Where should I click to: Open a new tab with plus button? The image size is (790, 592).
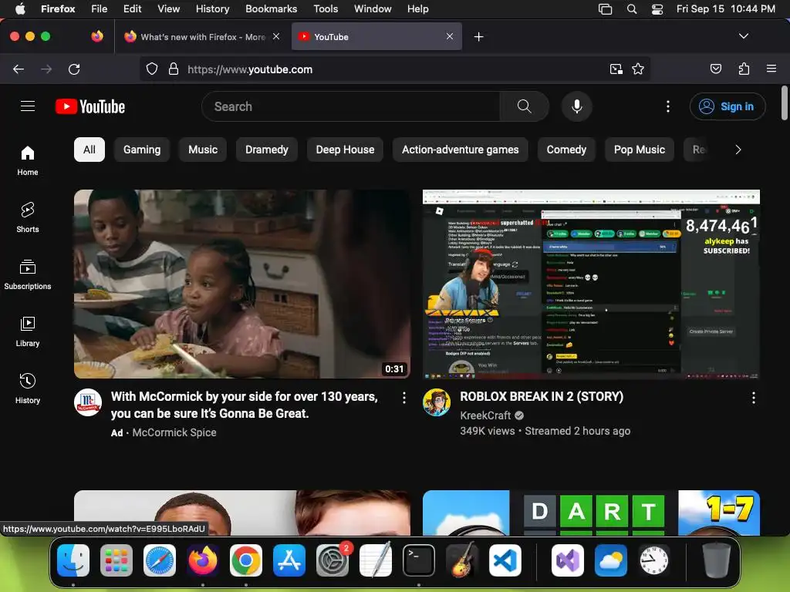click(478, 37)
